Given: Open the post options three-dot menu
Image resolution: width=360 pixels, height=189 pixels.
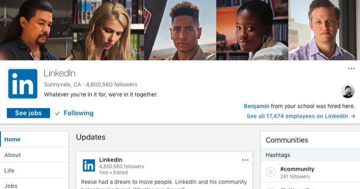Looking at the screenshot, I should point(245,160).
